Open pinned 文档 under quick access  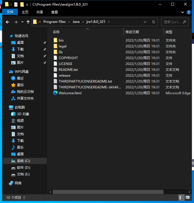(x=20, y=56)
